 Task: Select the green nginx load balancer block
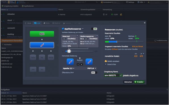[x=42, y=34]
